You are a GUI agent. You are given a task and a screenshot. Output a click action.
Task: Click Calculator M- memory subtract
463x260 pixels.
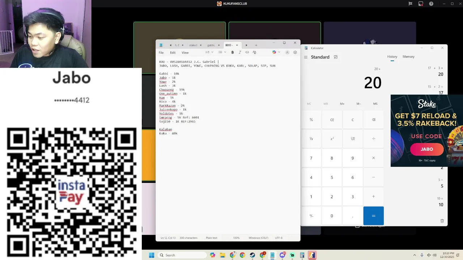point(359,104)
